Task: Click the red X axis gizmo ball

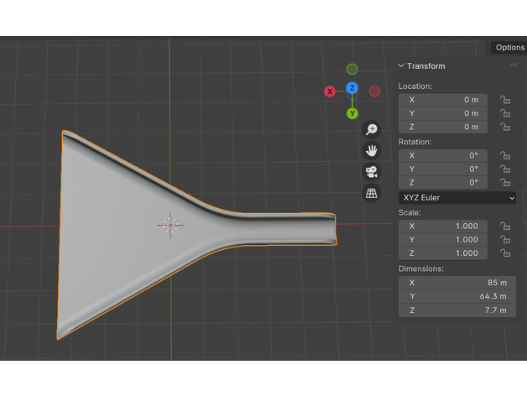Action: pos(330,91)
